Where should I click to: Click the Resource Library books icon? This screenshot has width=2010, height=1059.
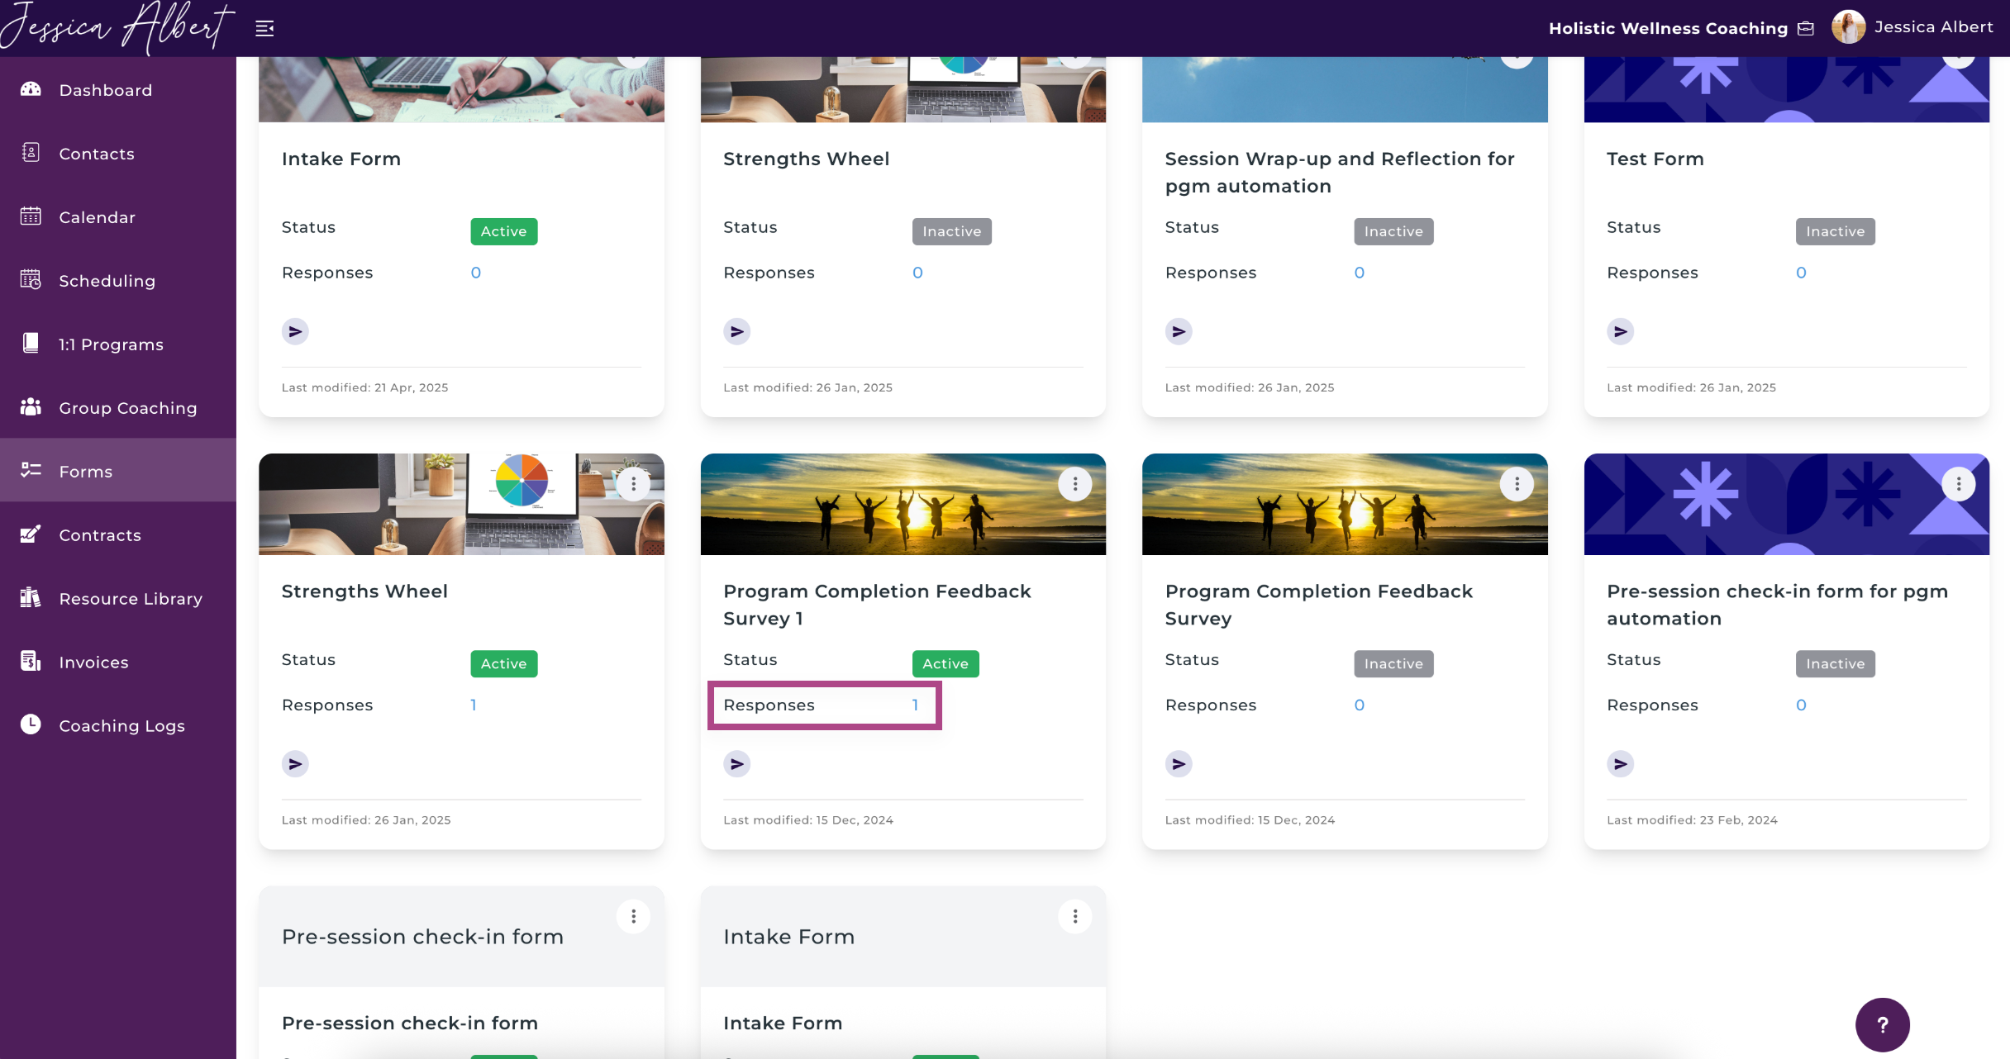(31, 597)
